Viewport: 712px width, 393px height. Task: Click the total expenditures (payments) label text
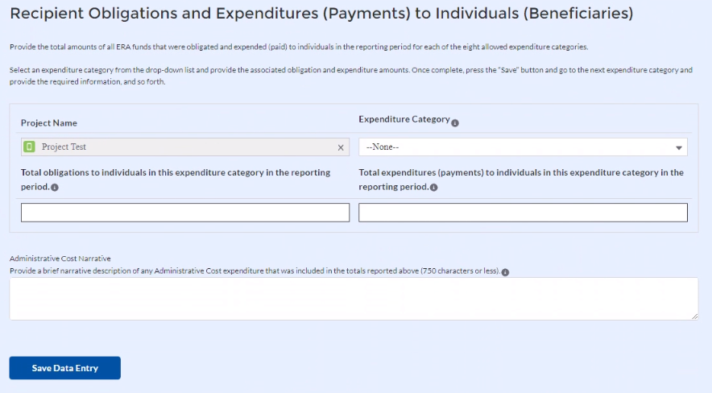click(x=520, y=173)
